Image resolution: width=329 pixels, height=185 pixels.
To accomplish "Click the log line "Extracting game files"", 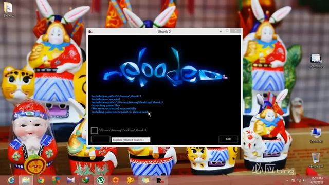I will tap(105, 105).
